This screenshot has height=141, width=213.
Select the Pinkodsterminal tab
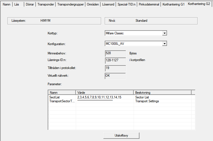(x=149, y=4)
